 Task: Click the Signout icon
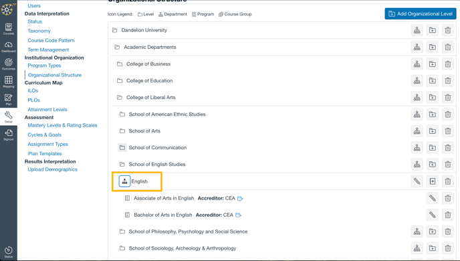(x=9, y=135)
